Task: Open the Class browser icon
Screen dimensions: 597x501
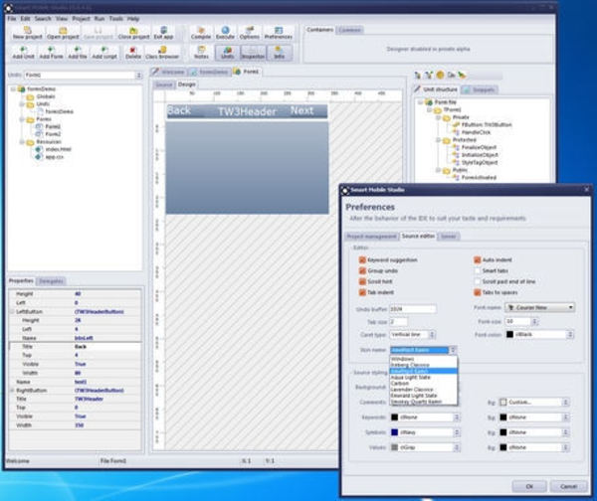Action: point(162,53)
